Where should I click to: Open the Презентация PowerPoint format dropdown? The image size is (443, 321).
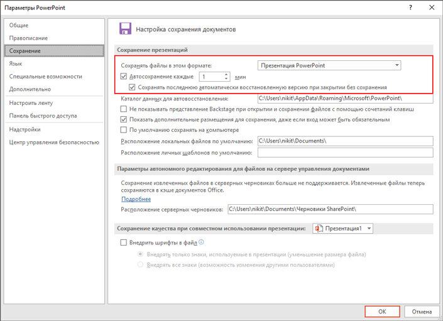(x=329, y=65)
